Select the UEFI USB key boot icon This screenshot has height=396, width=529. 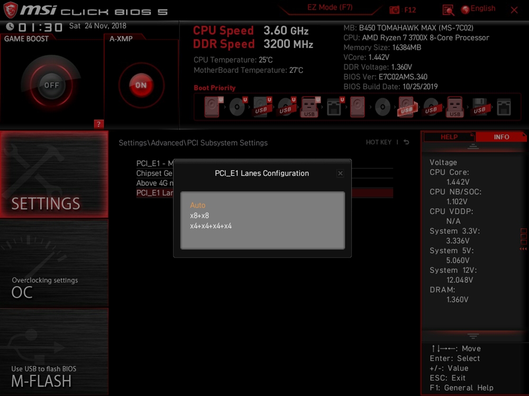click(x=310, y=107)
